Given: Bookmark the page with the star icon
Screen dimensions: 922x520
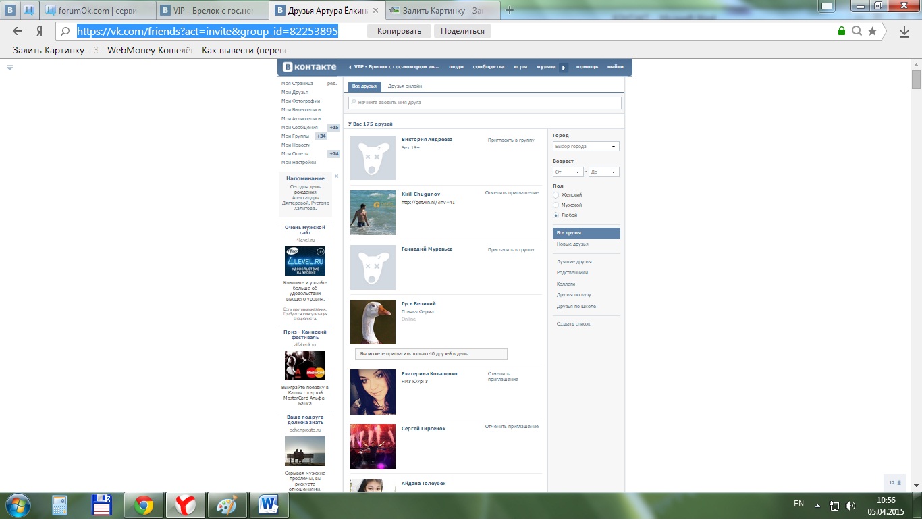Looking at the screenshot, I should pyautogui.click(x=872, y=31).
